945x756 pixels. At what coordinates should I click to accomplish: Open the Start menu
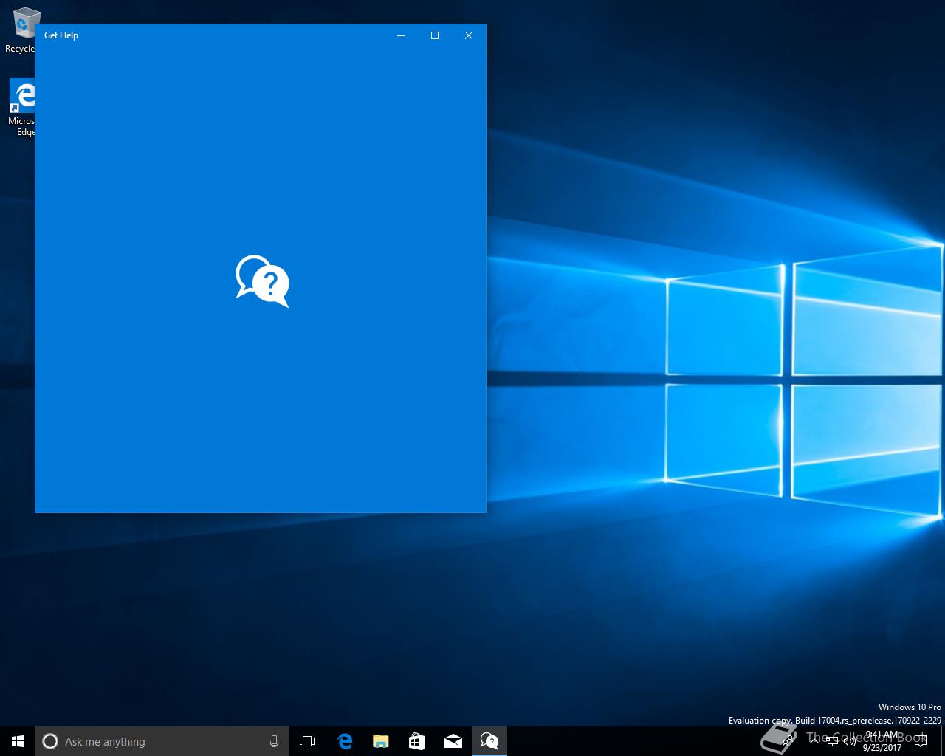(x=18, y=741)
